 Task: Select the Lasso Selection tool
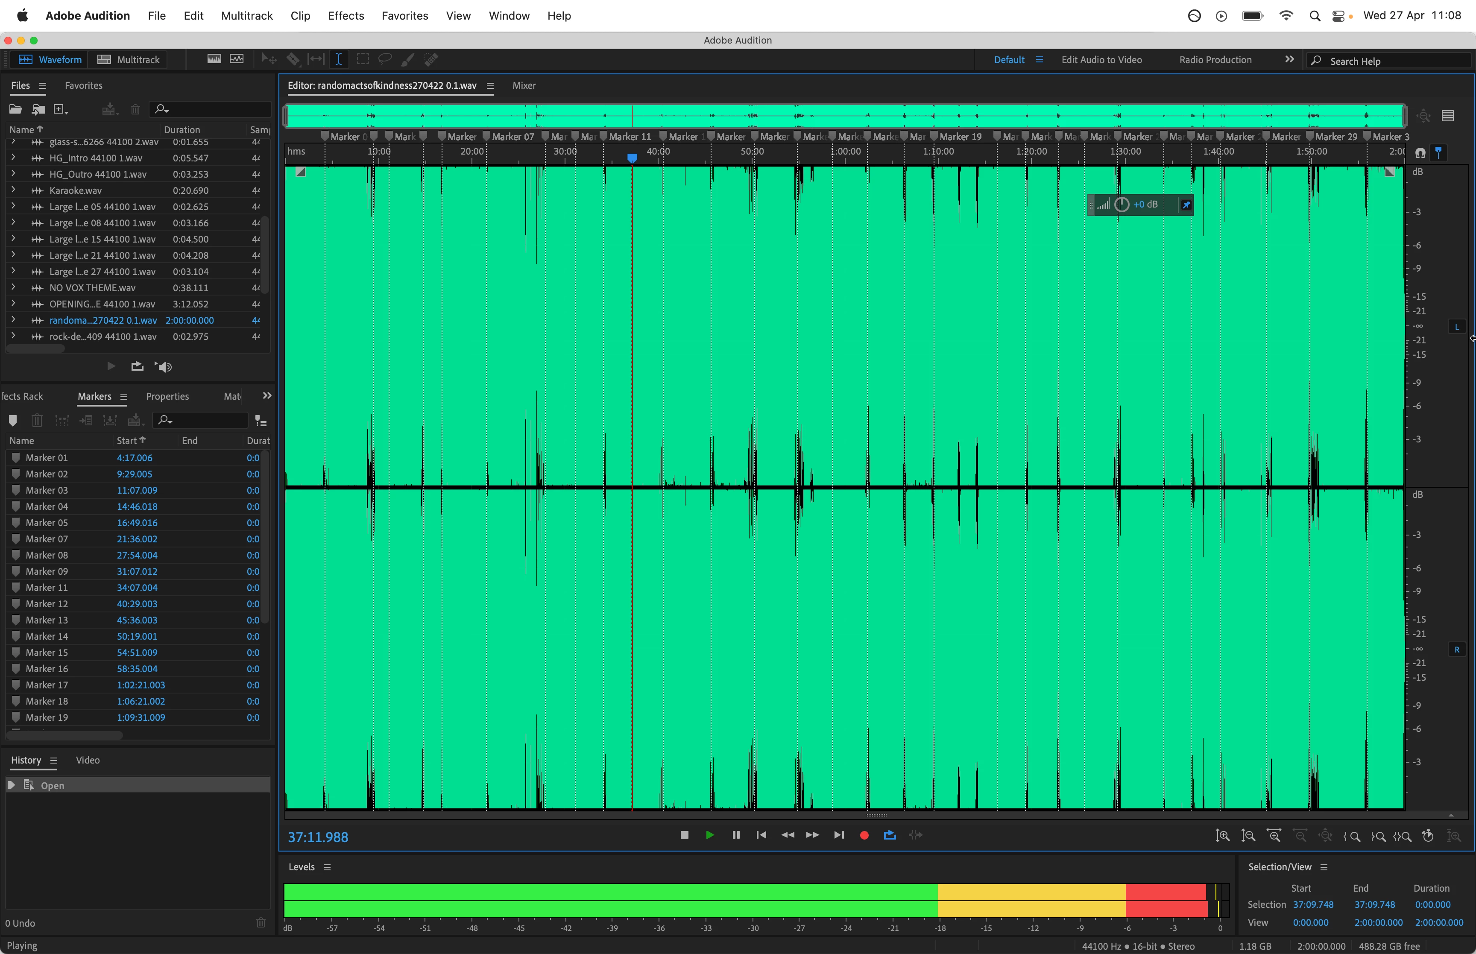385,59
